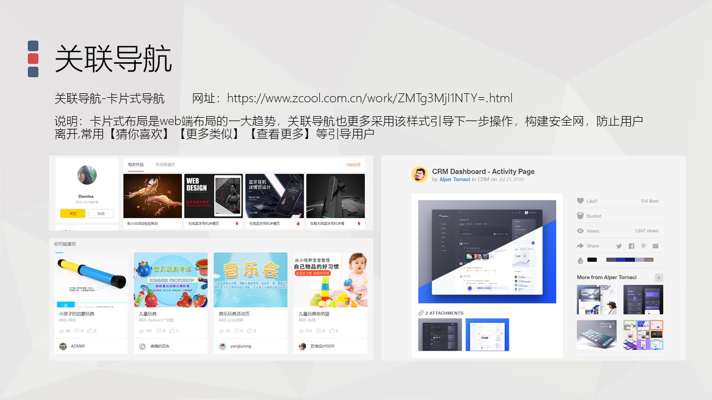
Task: Select the bright blue palette swatch
Action: tap(621, 259)
